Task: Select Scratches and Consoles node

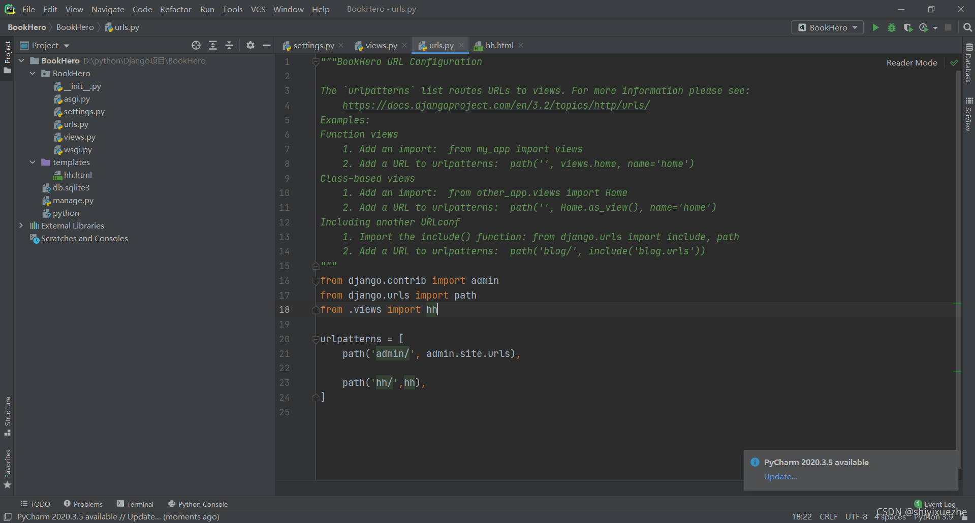Action: [x=84, y=238]
